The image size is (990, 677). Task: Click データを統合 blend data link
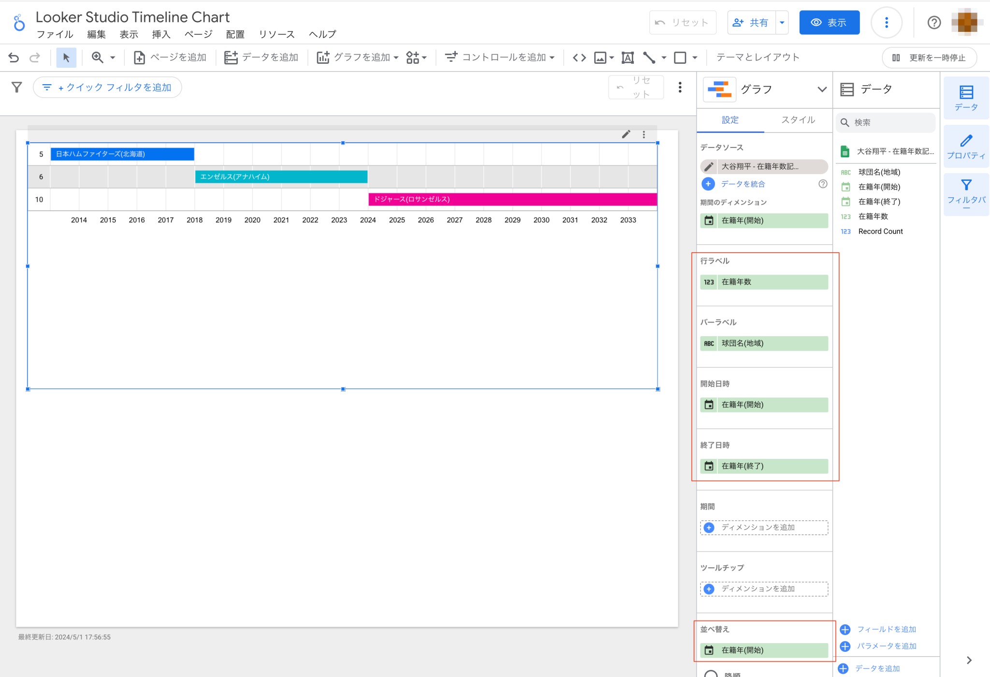[x=743, y=184]
